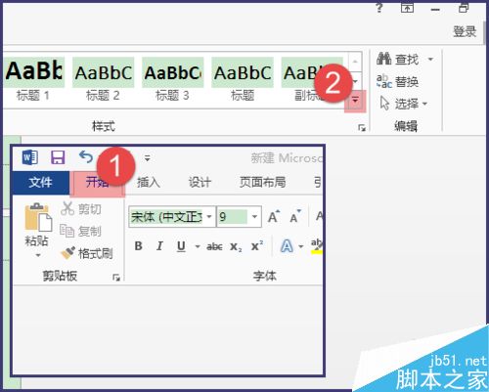This screenshot has height=392, width=489.
Task: Click in the font size box showing 9
Action: coord(233,217)
